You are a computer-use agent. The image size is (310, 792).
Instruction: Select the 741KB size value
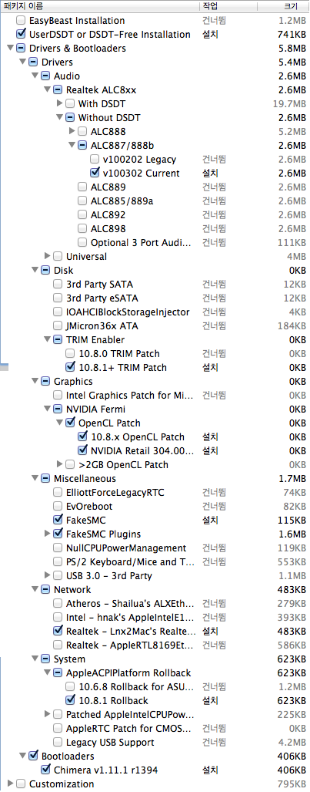coord(292,35)
